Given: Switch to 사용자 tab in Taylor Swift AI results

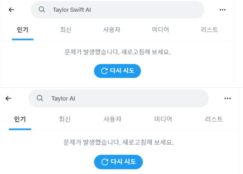Looking at the screenshot, I should tap(112, 30).
